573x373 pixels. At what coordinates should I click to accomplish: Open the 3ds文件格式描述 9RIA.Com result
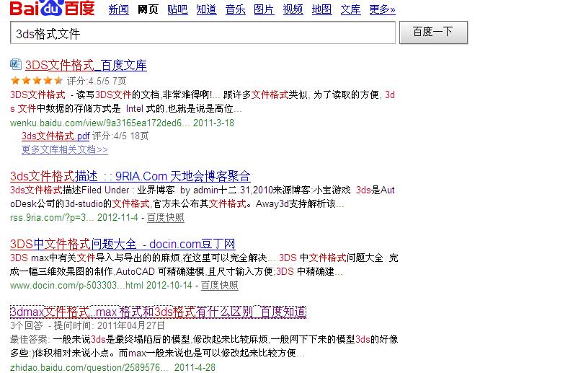point(130,176)
